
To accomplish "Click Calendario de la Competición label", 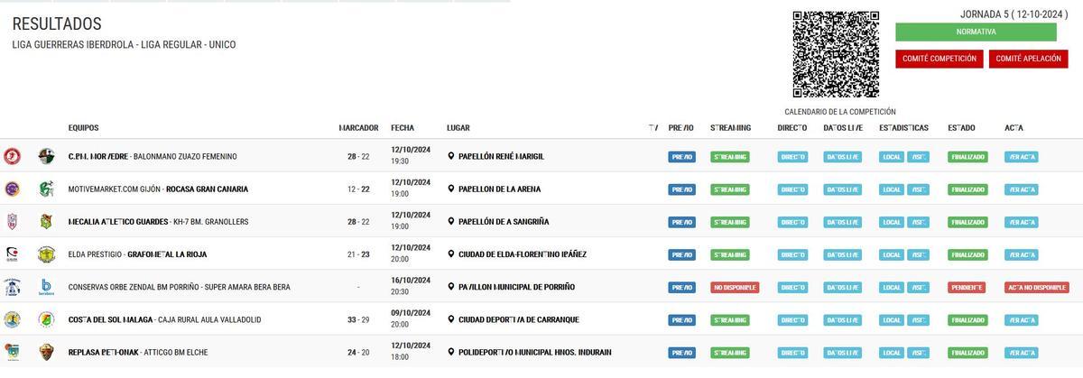I will 839,111.
